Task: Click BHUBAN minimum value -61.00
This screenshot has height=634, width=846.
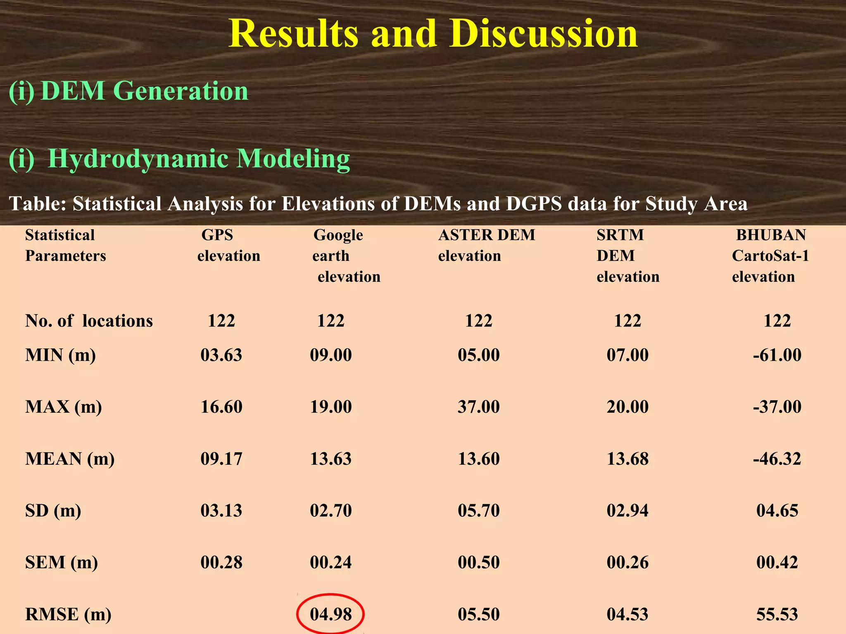Action: click(x=777, y=355)
